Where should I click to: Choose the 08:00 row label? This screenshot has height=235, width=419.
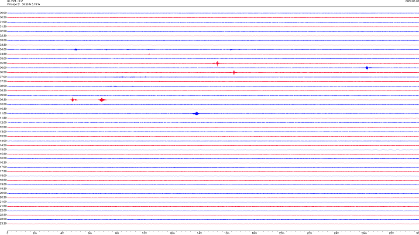(3, 86)
